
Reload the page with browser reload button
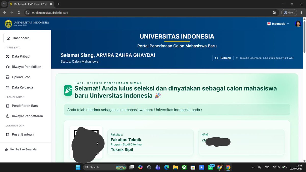pyautogui.click(x=19, y=12)
